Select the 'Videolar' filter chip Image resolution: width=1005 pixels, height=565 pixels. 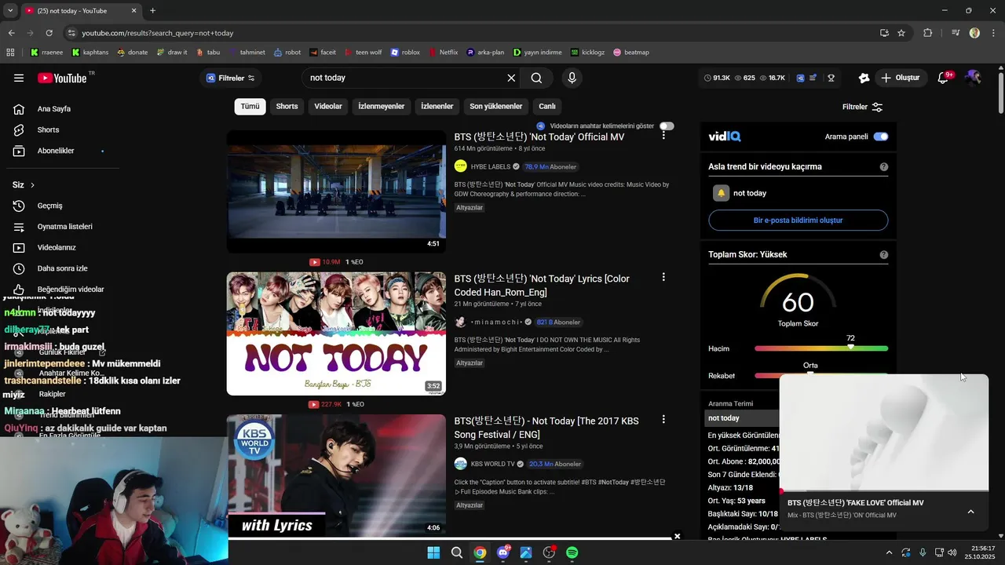point(328,107)
